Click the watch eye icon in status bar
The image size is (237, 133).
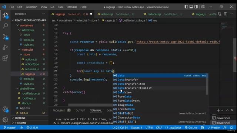coord(21,127)
